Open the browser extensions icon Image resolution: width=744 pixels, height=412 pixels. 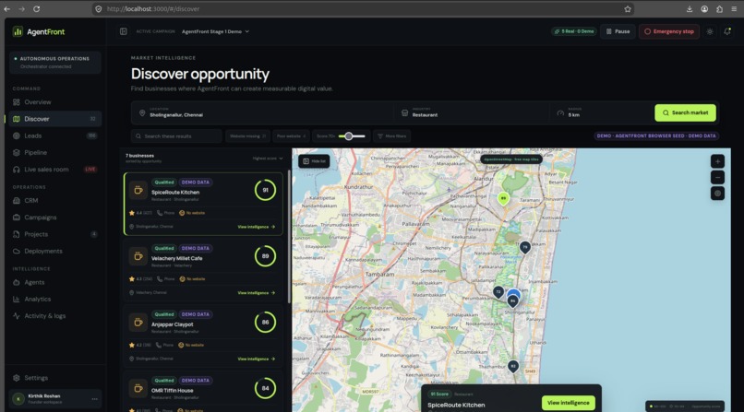pos(719,9)
